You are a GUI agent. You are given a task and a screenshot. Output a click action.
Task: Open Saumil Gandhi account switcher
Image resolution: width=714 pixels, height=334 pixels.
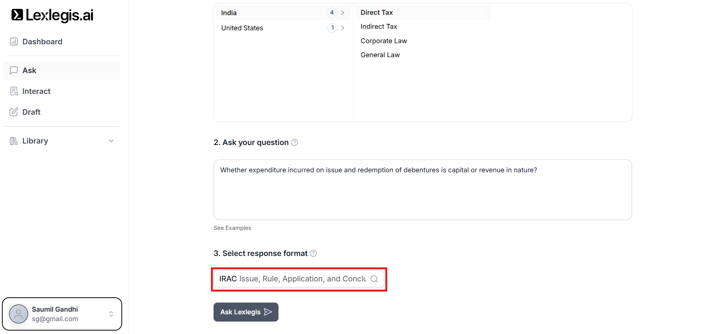pos(111,314)
